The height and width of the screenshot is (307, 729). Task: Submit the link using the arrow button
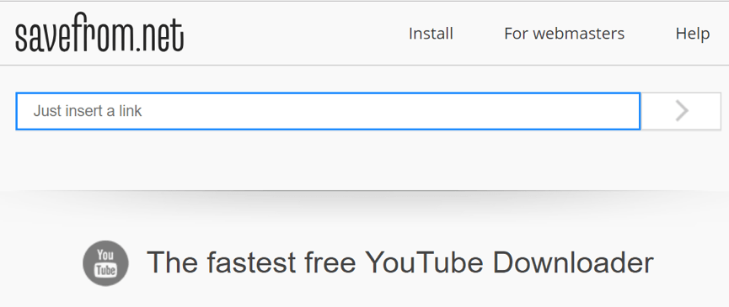tap(681, 111)
